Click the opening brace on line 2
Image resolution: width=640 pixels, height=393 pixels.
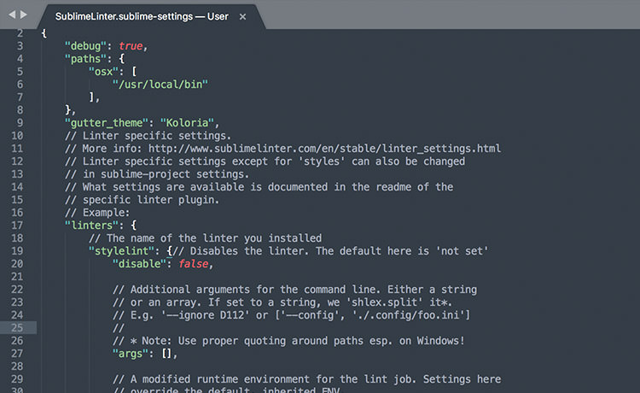click(x=44, y=33)
